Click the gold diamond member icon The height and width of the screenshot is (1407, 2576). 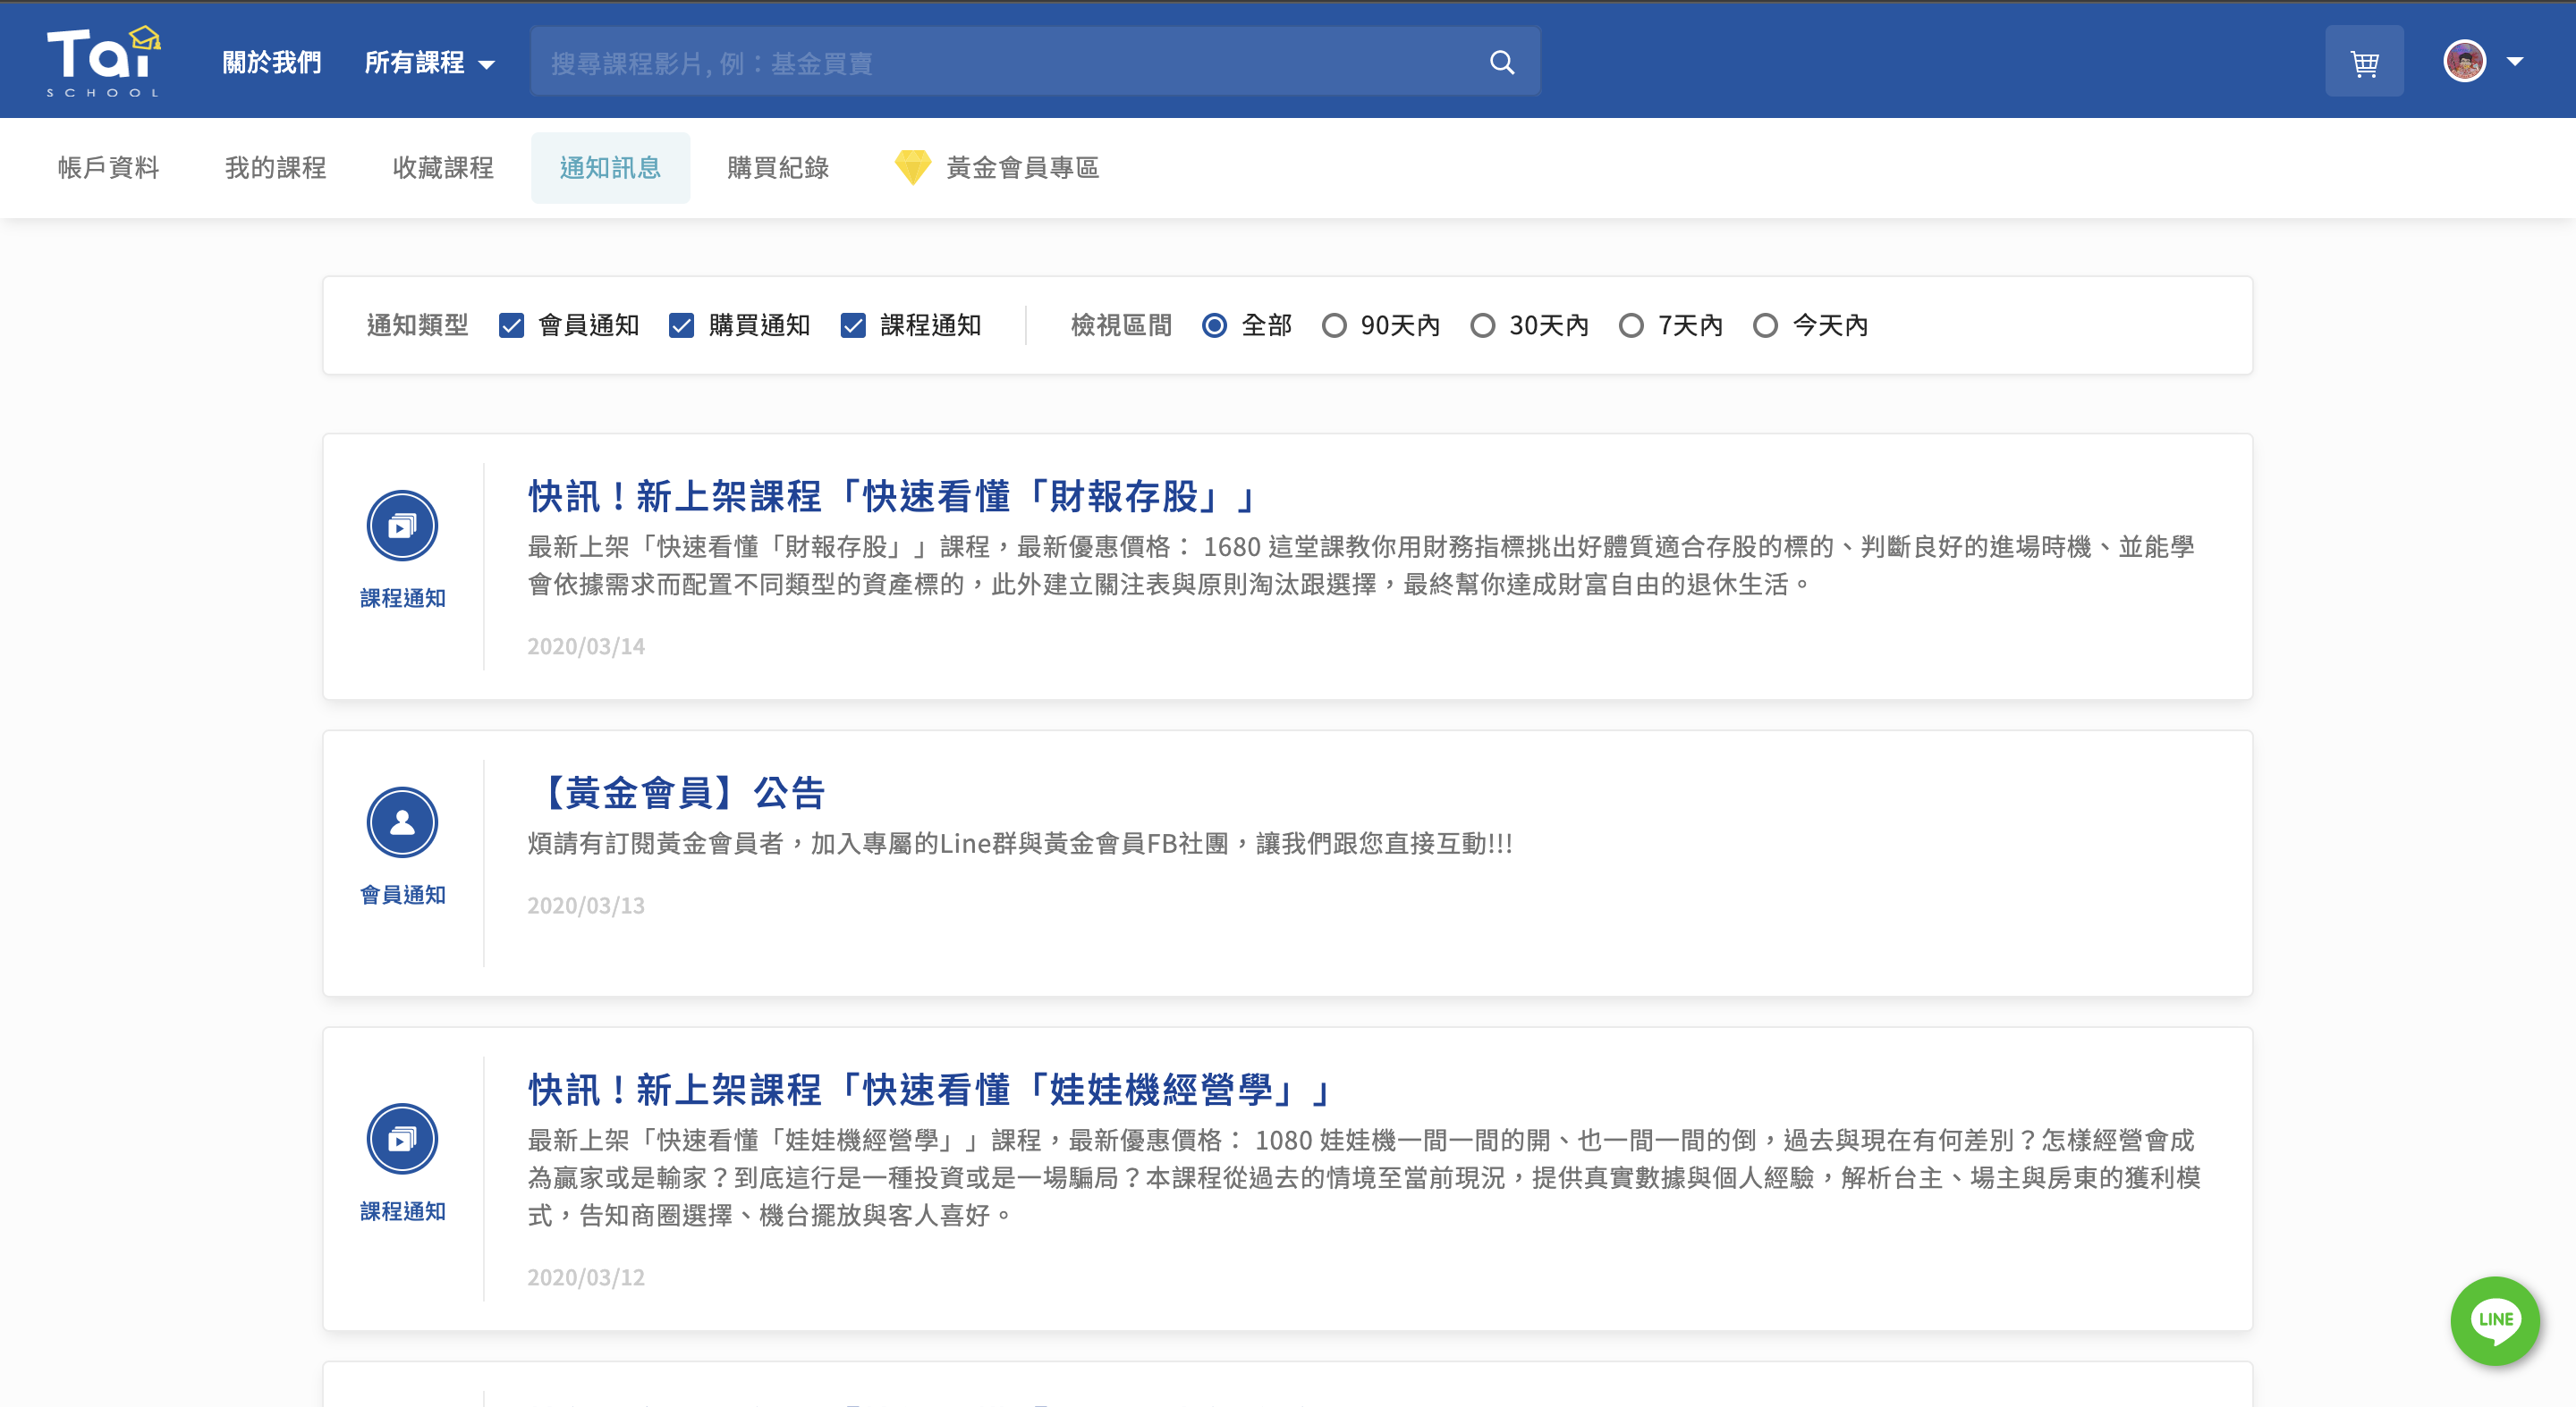[912, 167]
